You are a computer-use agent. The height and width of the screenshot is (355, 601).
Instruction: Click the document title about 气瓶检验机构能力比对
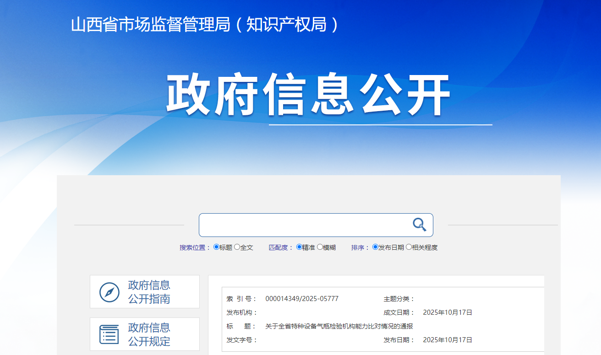[339, 326]
